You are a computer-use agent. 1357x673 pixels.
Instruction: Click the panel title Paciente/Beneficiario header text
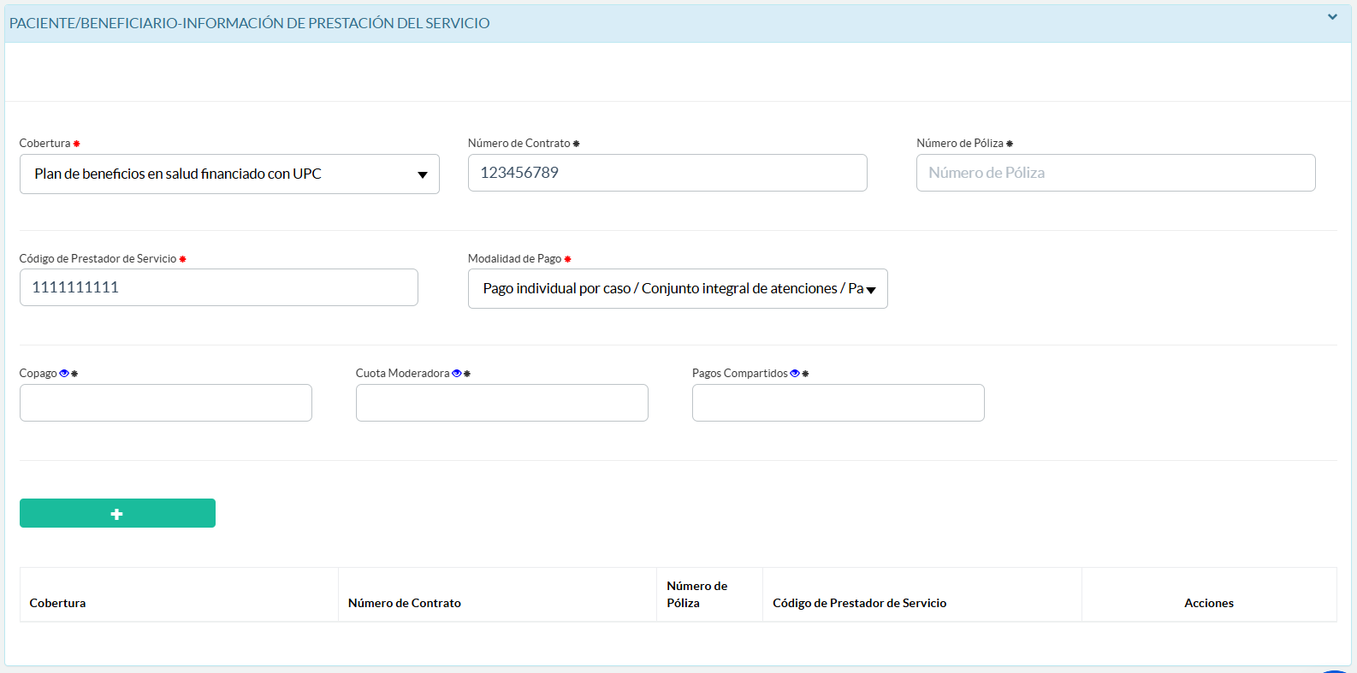[x=249, y=23]
